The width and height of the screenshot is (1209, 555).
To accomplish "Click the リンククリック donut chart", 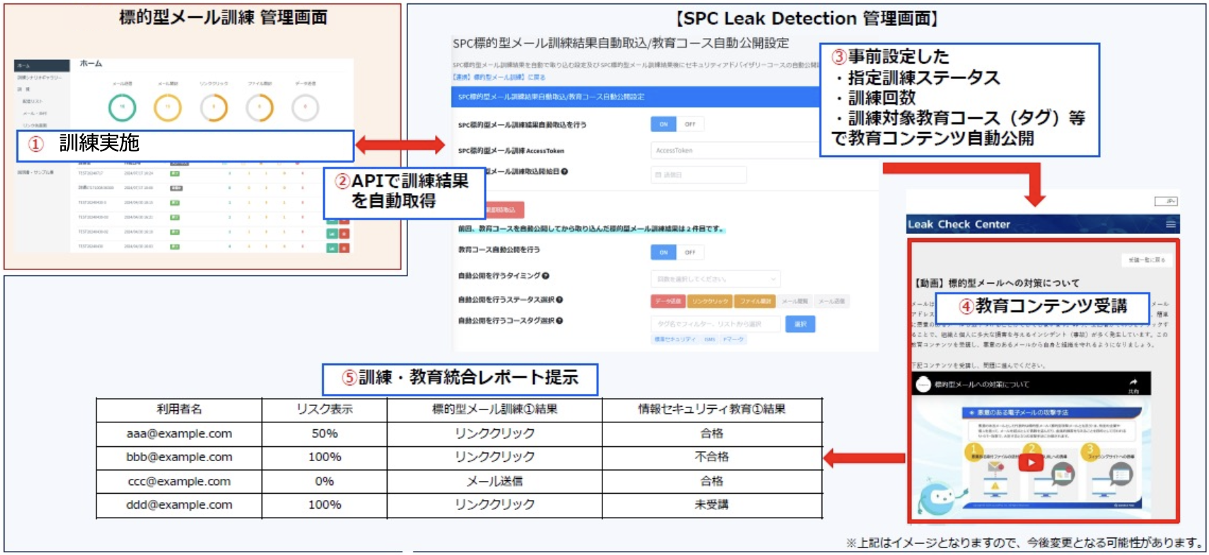I will click(x=214, y=107).
